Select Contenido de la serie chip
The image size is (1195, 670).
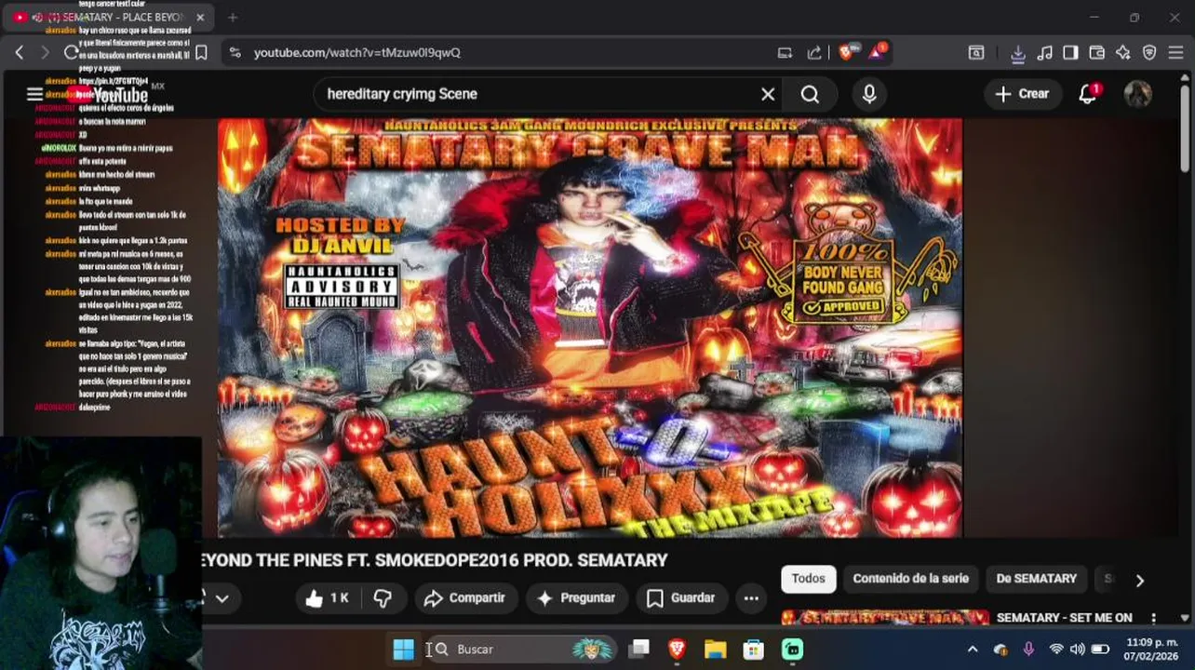coord(910,579)
